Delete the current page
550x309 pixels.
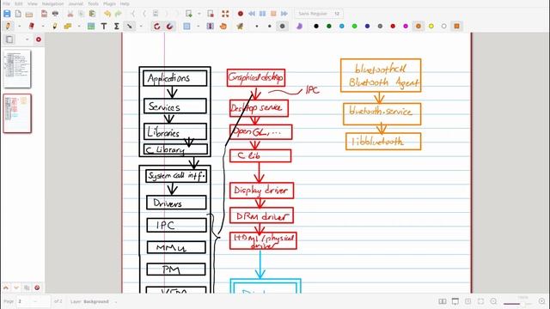(211, 14)
